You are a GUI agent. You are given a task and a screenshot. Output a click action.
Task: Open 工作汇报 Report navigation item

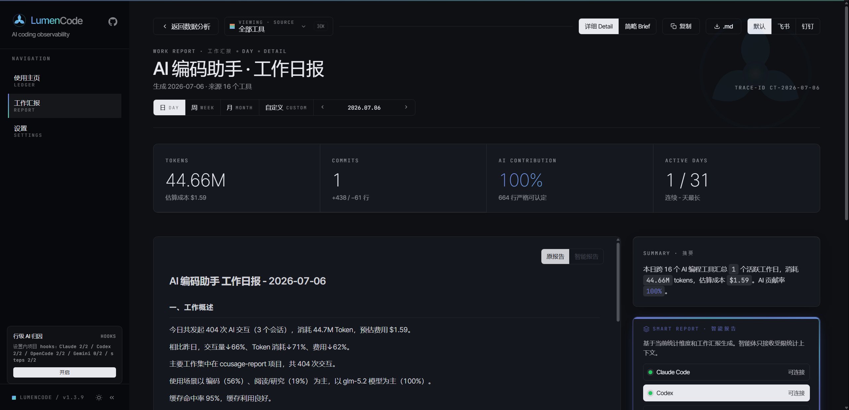65,106
